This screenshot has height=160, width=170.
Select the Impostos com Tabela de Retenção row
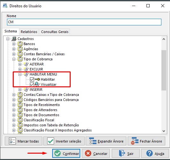click(51, 125)
